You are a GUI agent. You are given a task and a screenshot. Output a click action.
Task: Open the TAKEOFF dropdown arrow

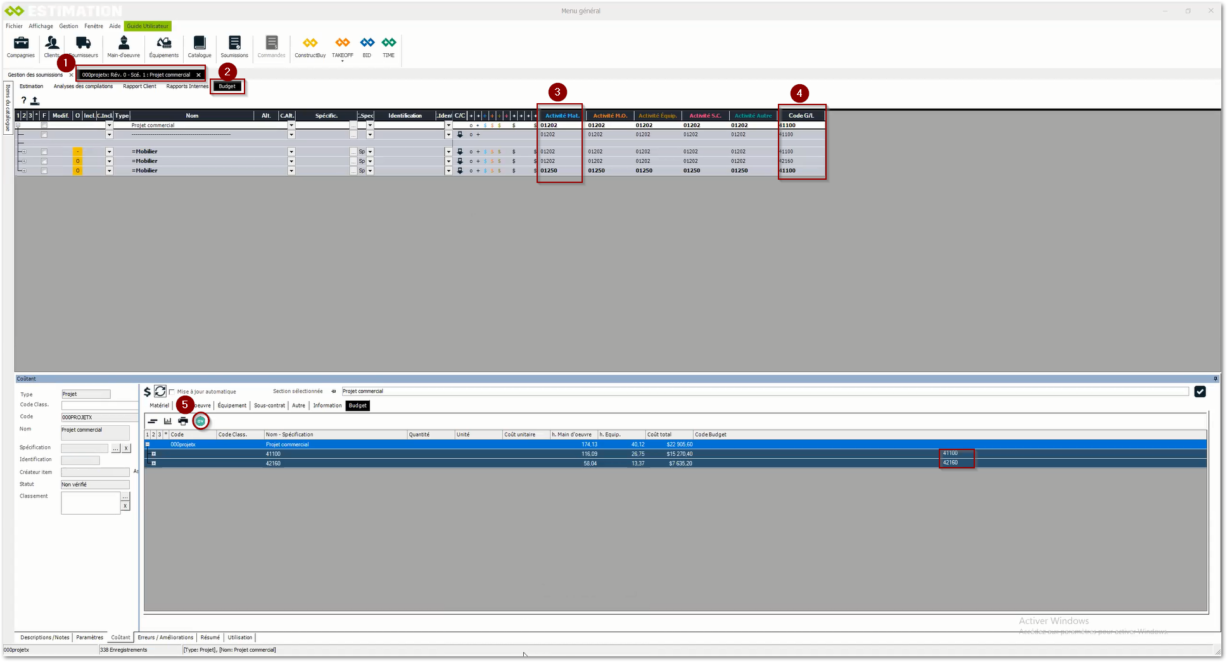pyautogui.click(x=342, y=61)
